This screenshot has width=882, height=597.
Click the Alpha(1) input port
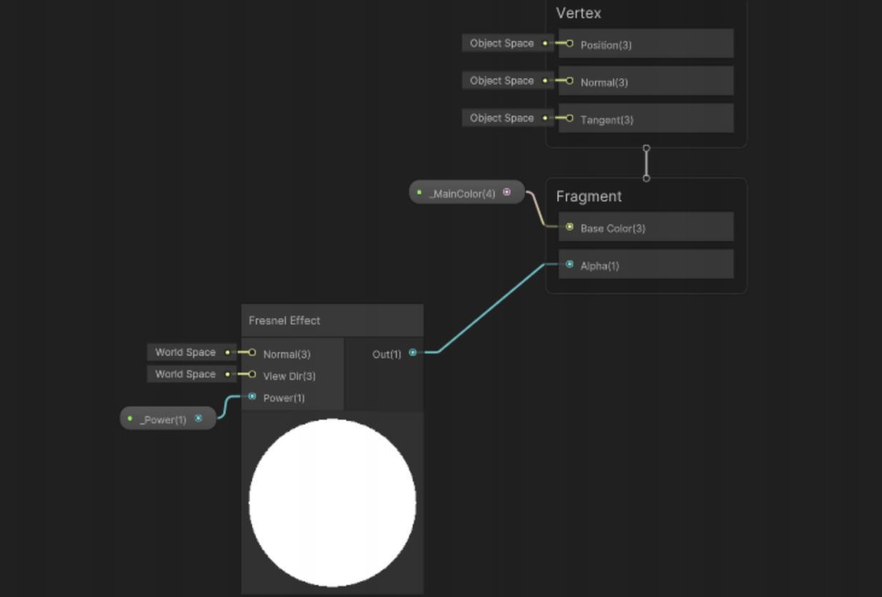pyautogui.click(x=569, y=264)
